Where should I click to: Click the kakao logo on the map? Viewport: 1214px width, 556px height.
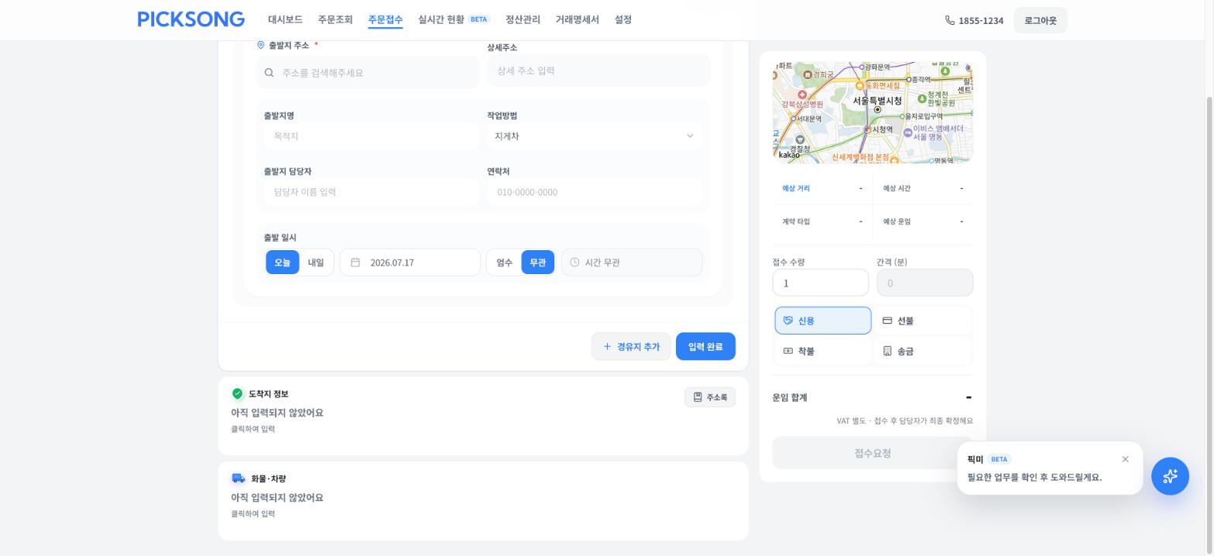point(789,156)
